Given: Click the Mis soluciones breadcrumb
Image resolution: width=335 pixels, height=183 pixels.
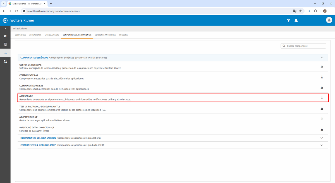Looking at the screenshot, I should coord(20,28).
